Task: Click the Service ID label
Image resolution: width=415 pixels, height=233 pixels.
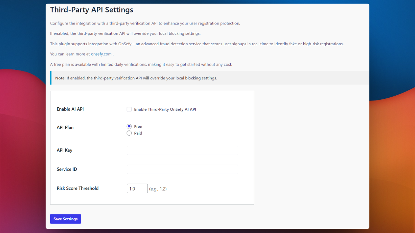Action: coord(67,169)
